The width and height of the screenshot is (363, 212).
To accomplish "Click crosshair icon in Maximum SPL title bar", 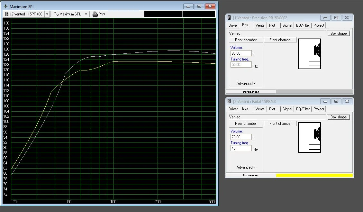I will 5,6.
